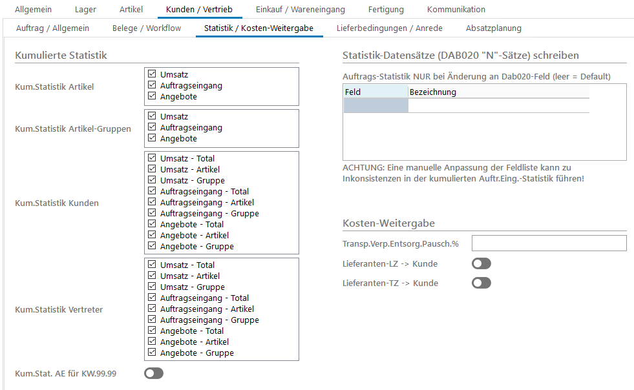Select the empty Feld cell in table
Image resolution: width=634 pixels, height=390 pixels.
coord(375,105)
